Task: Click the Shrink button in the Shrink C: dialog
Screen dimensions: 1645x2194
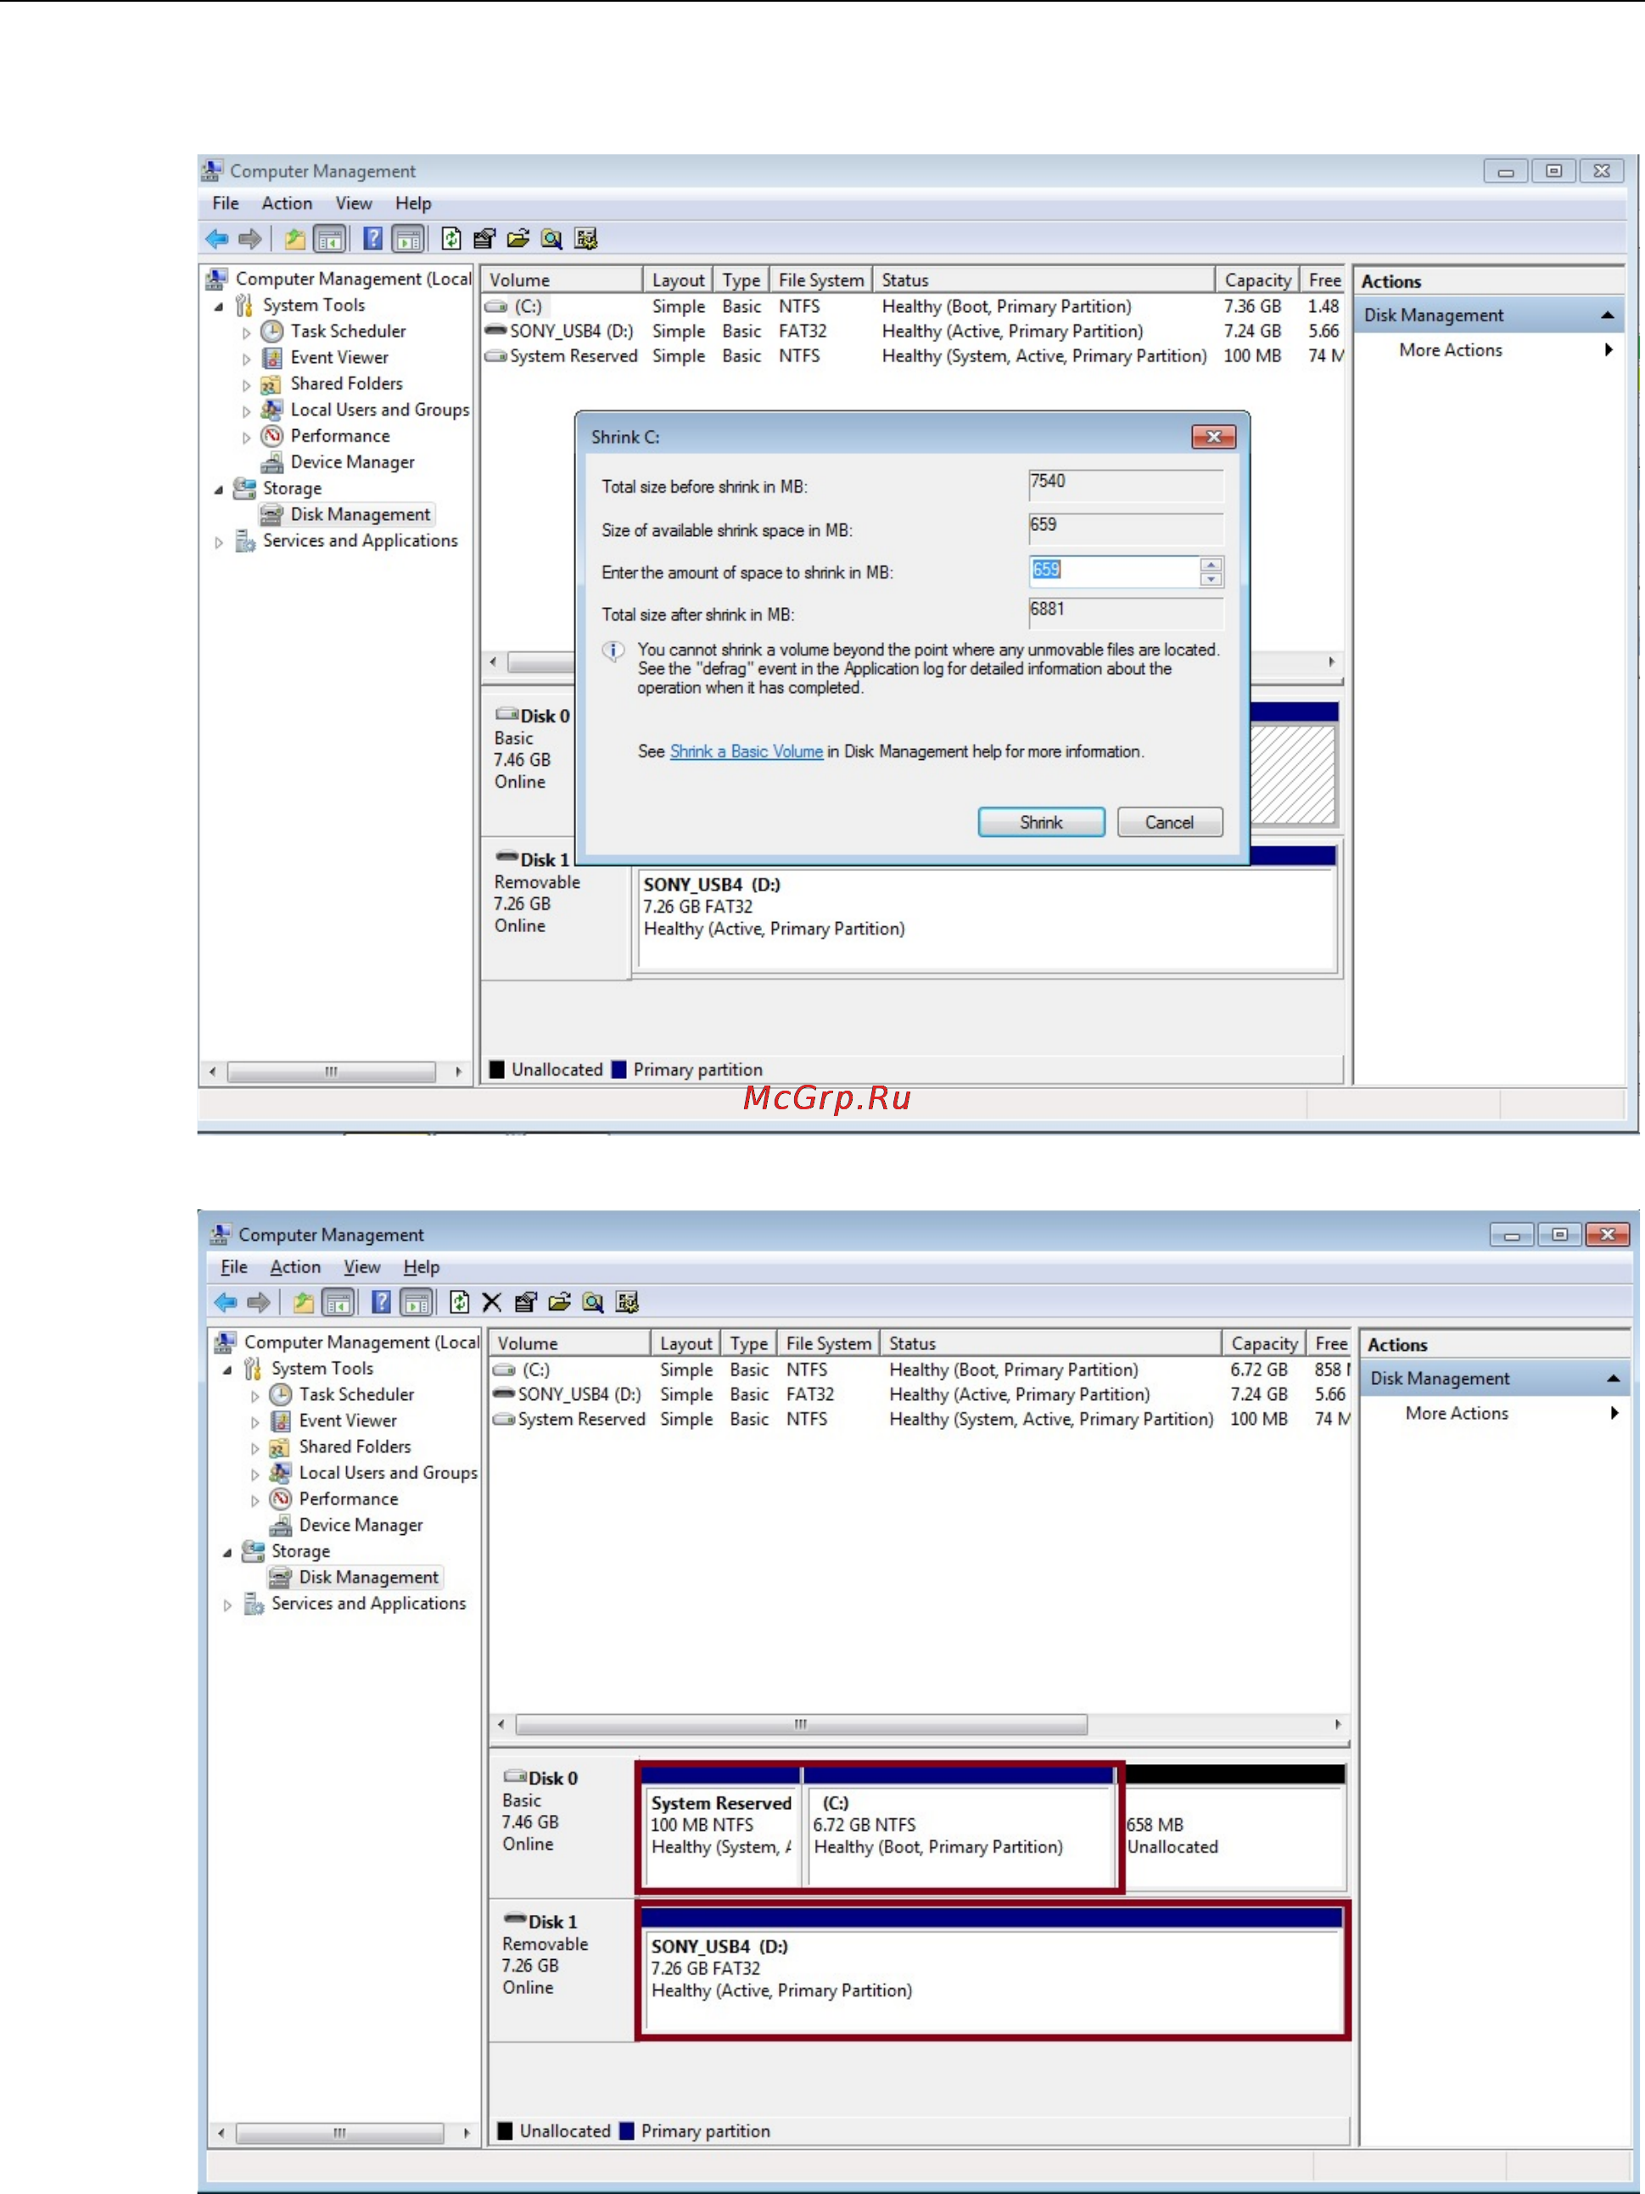Action: [x=1041, y=823]
